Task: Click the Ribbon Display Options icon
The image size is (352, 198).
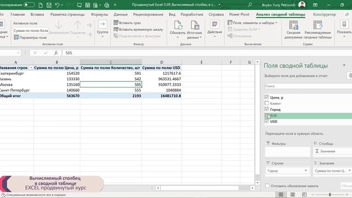Action: pos(315,5)
